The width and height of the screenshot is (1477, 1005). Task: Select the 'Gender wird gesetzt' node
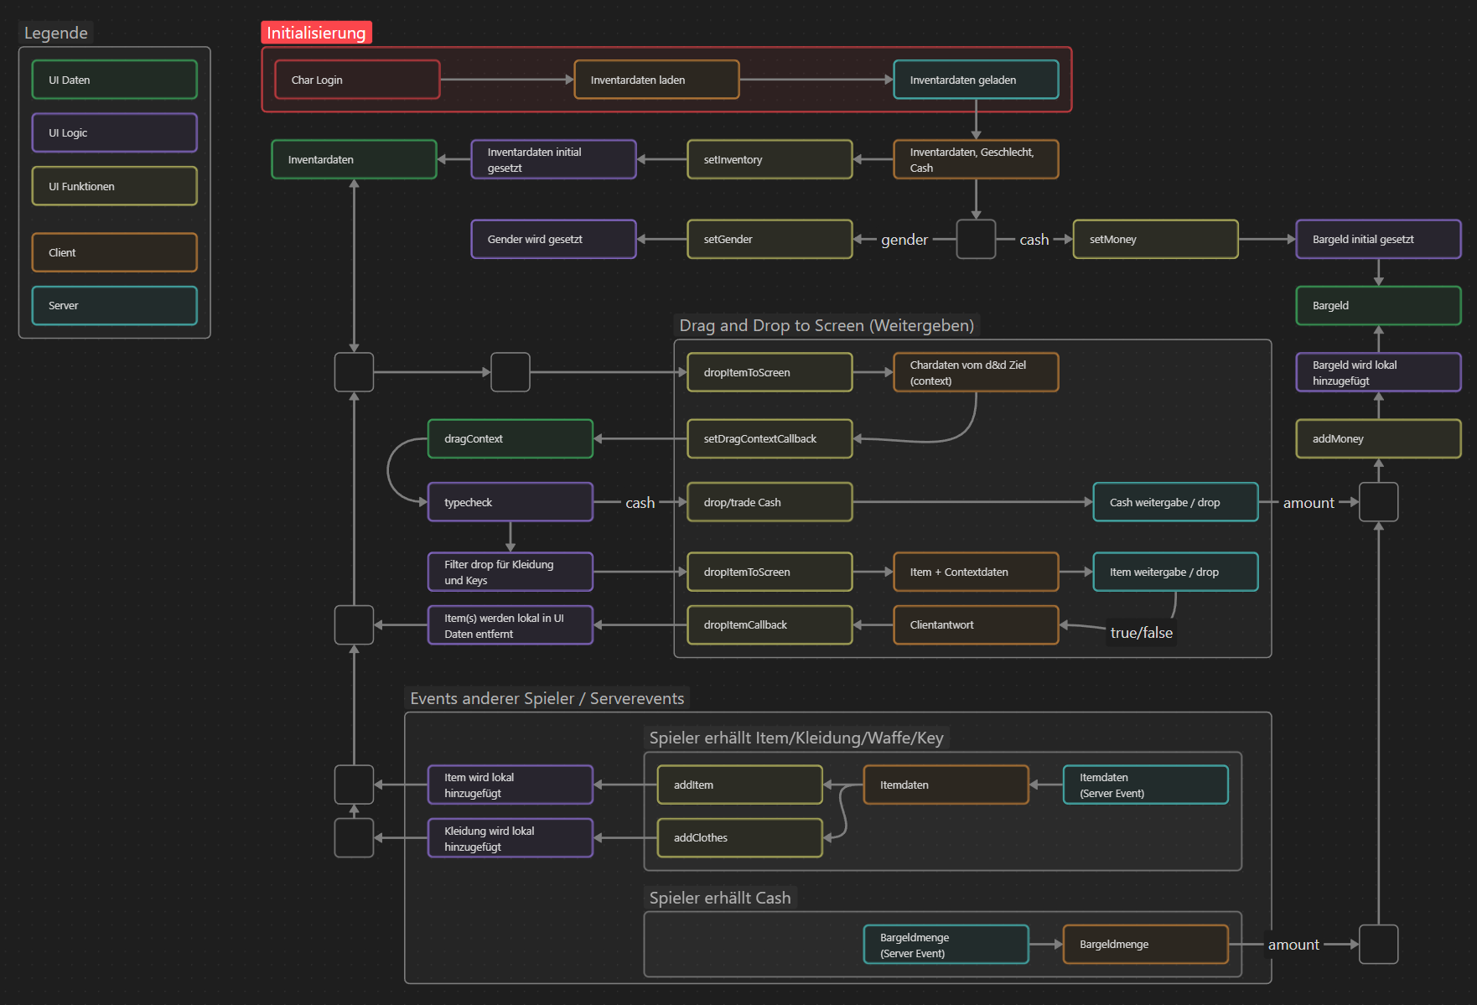[x=553, y=239]
